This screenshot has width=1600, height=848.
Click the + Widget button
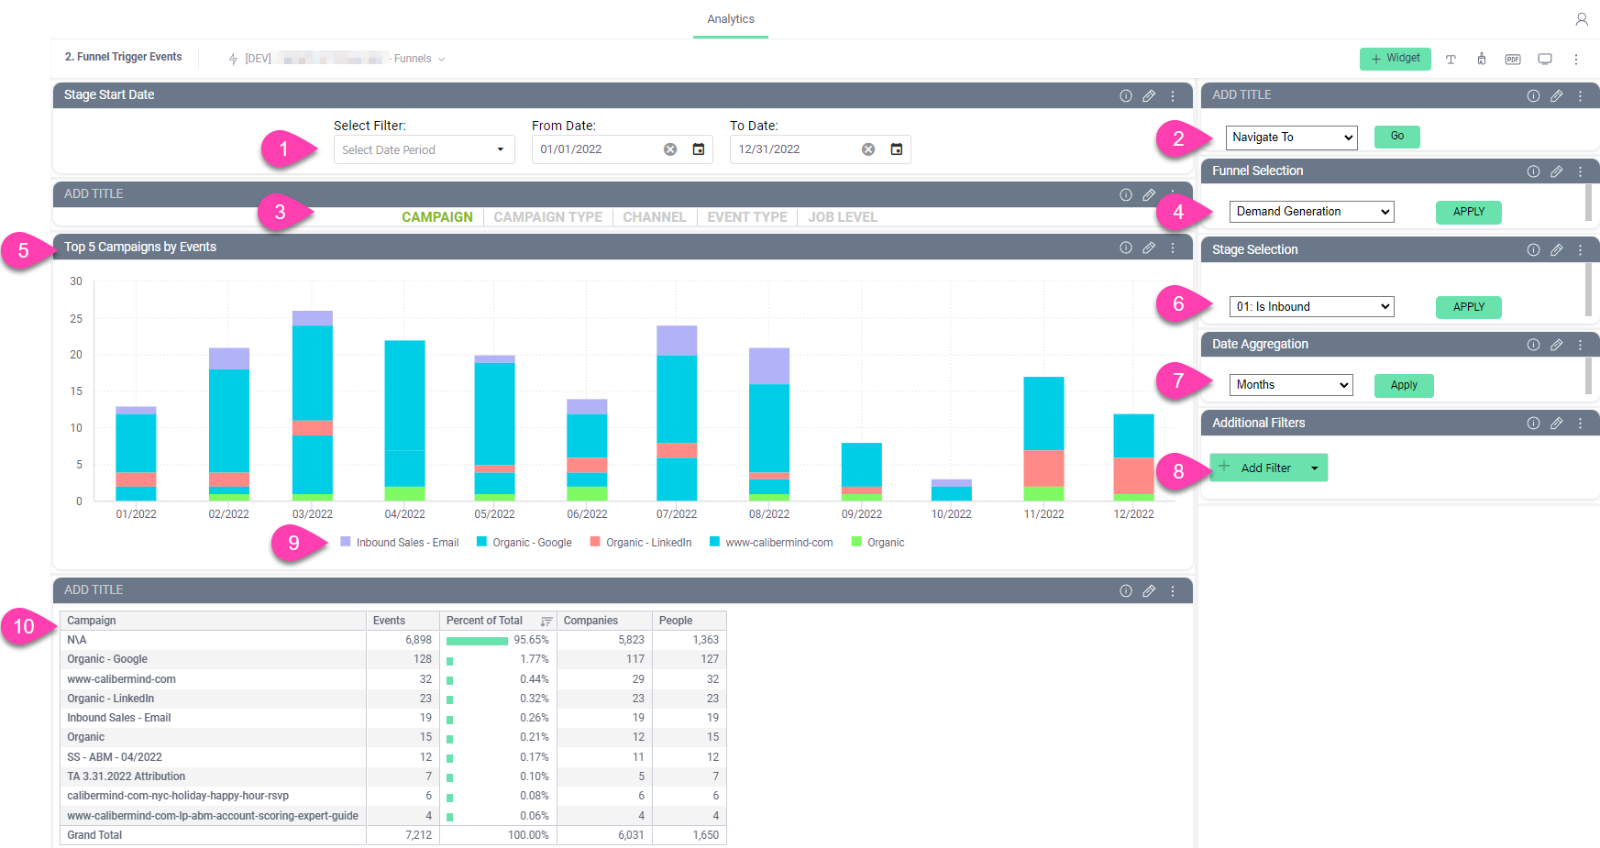(1396, 59)
